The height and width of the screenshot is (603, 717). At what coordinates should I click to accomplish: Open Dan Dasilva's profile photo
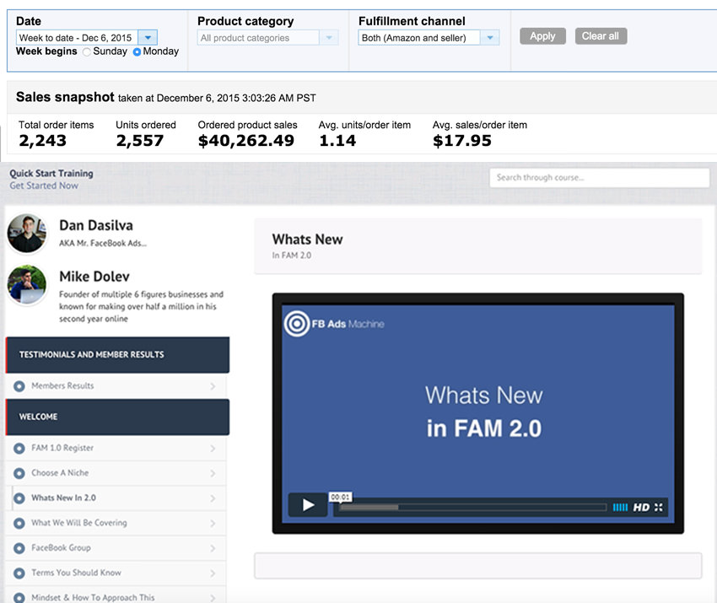click(27, 233)
